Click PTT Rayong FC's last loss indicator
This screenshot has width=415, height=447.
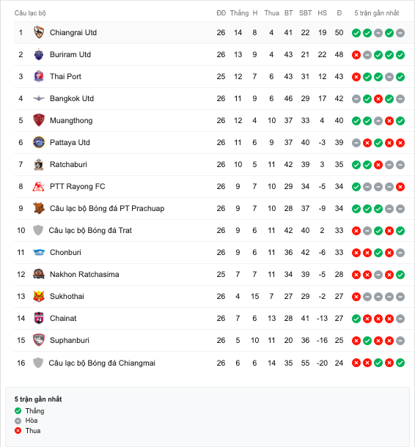click(x=400, y=187)
